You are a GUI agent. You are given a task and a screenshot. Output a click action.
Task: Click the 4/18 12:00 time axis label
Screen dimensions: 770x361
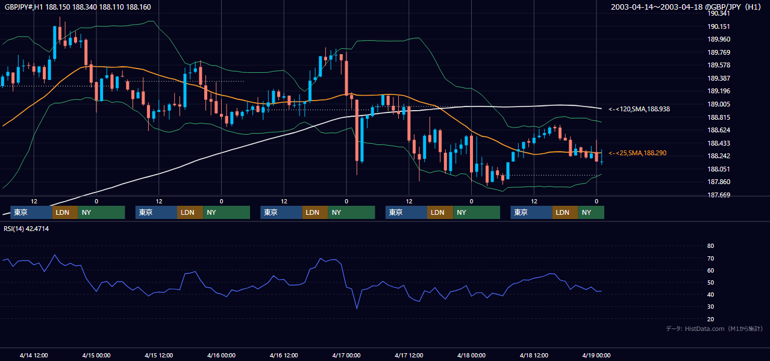tap(534, 355)
